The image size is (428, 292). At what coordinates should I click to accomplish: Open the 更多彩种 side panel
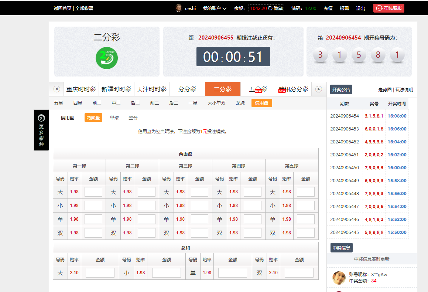[41, 130]
